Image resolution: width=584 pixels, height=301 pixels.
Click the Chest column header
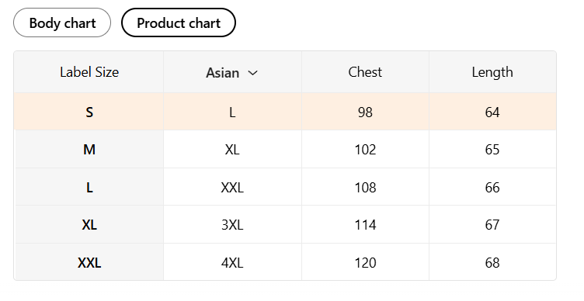pos(365,72)
